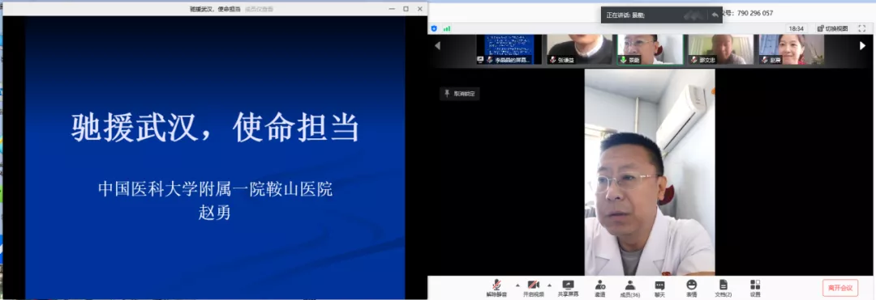Click muted mic icon on 郭文志 thumbnail
The height and width of the screenshot is (300, 876).
693,60
